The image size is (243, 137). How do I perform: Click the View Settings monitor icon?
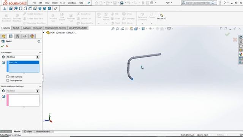169,29
